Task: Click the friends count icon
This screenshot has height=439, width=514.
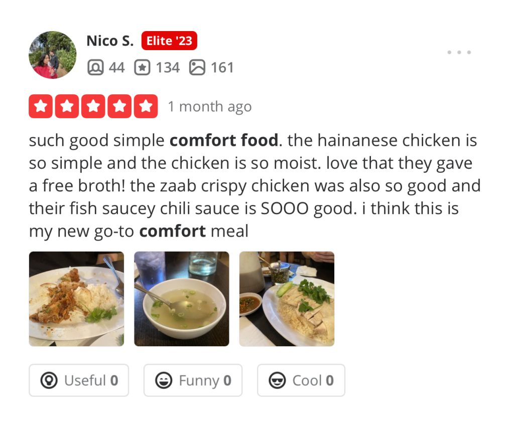Action: 95,68
